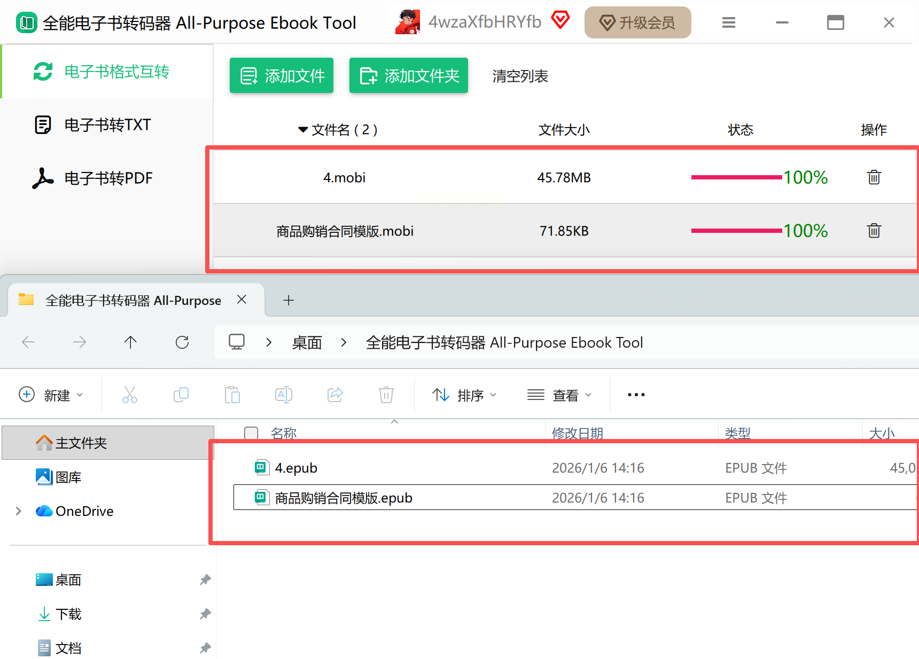Click the user avatar picture

pos(408,22)
